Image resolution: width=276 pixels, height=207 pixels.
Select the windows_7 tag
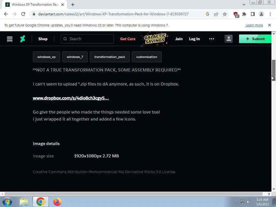pos(75,57)
